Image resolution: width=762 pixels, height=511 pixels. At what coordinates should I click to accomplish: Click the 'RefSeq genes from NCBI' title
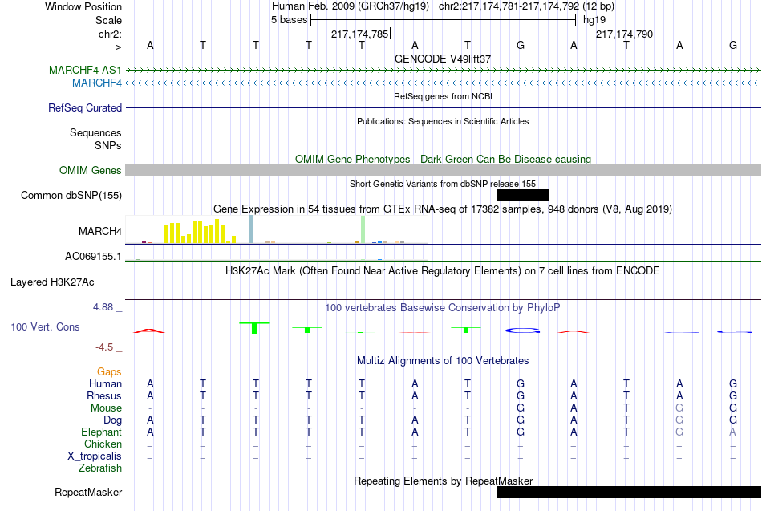[443, 96]
